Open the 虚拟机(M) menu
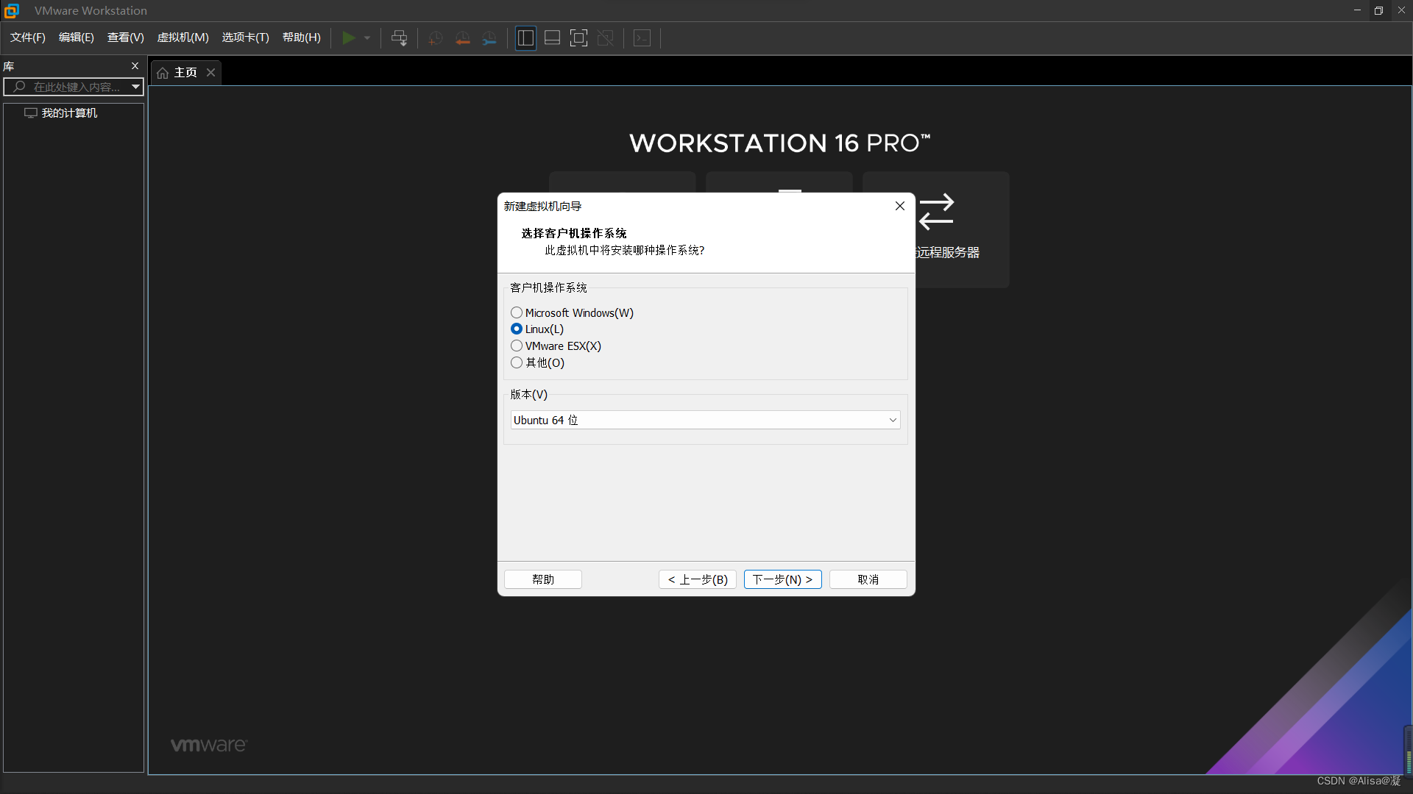The height and width of the screenshot is (794, 1413). (183, 37)
